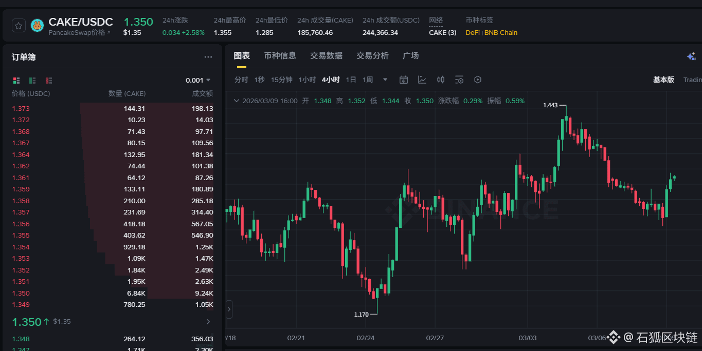Open the chart display settings icon
702x351 pixels.
459,80
